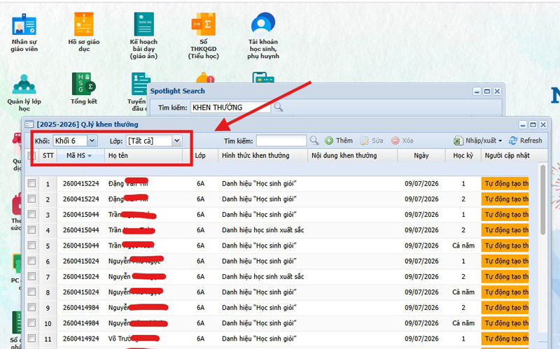This screenshot has width=560, height=349.
Task: Click Spotlight Search field containing KHEN THƯỞNG
Action: click(x=230, y=108)
